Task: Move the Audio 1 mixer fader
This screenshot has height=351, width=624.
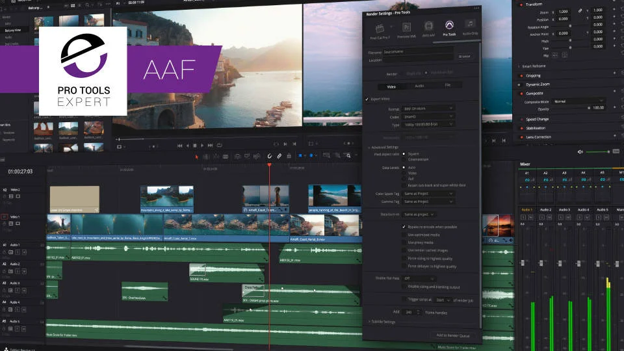Action: click(x=523, y=263)
